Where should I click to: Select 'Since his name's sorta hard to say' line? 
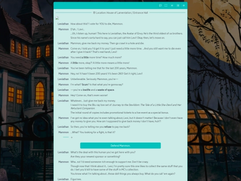[117, 38]
